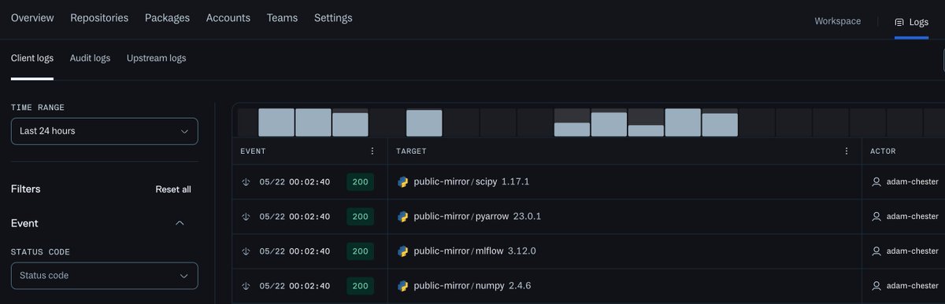Click 200 status badge in numpy row
The height and width of the screenshot is (304, 945).
click(360, 286)
